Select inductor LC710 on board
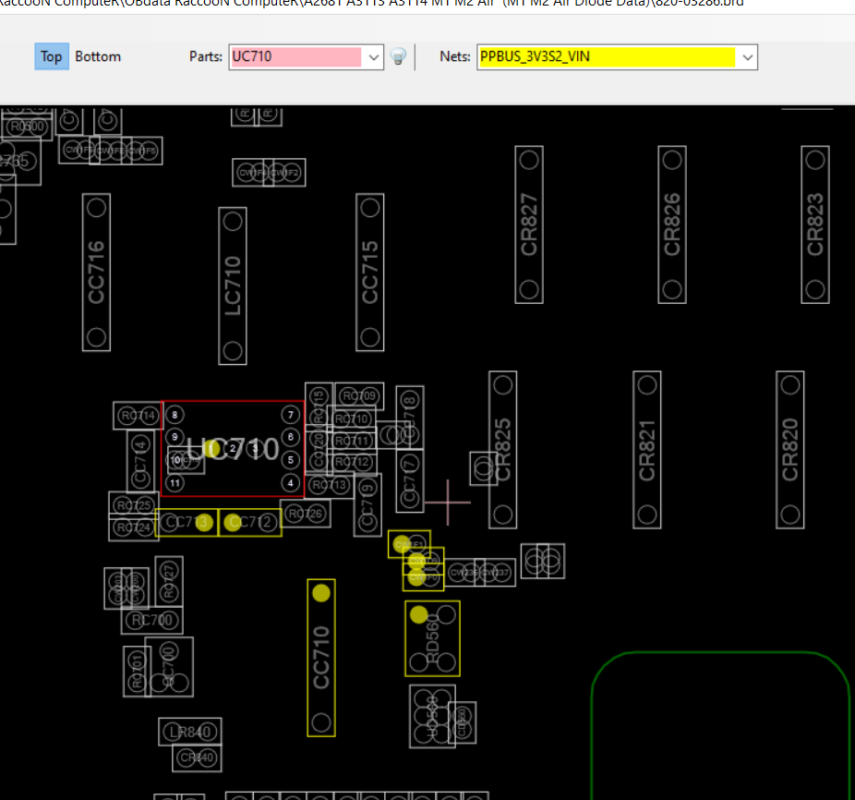Screen dimensions: 855x800 coord(233,286)
